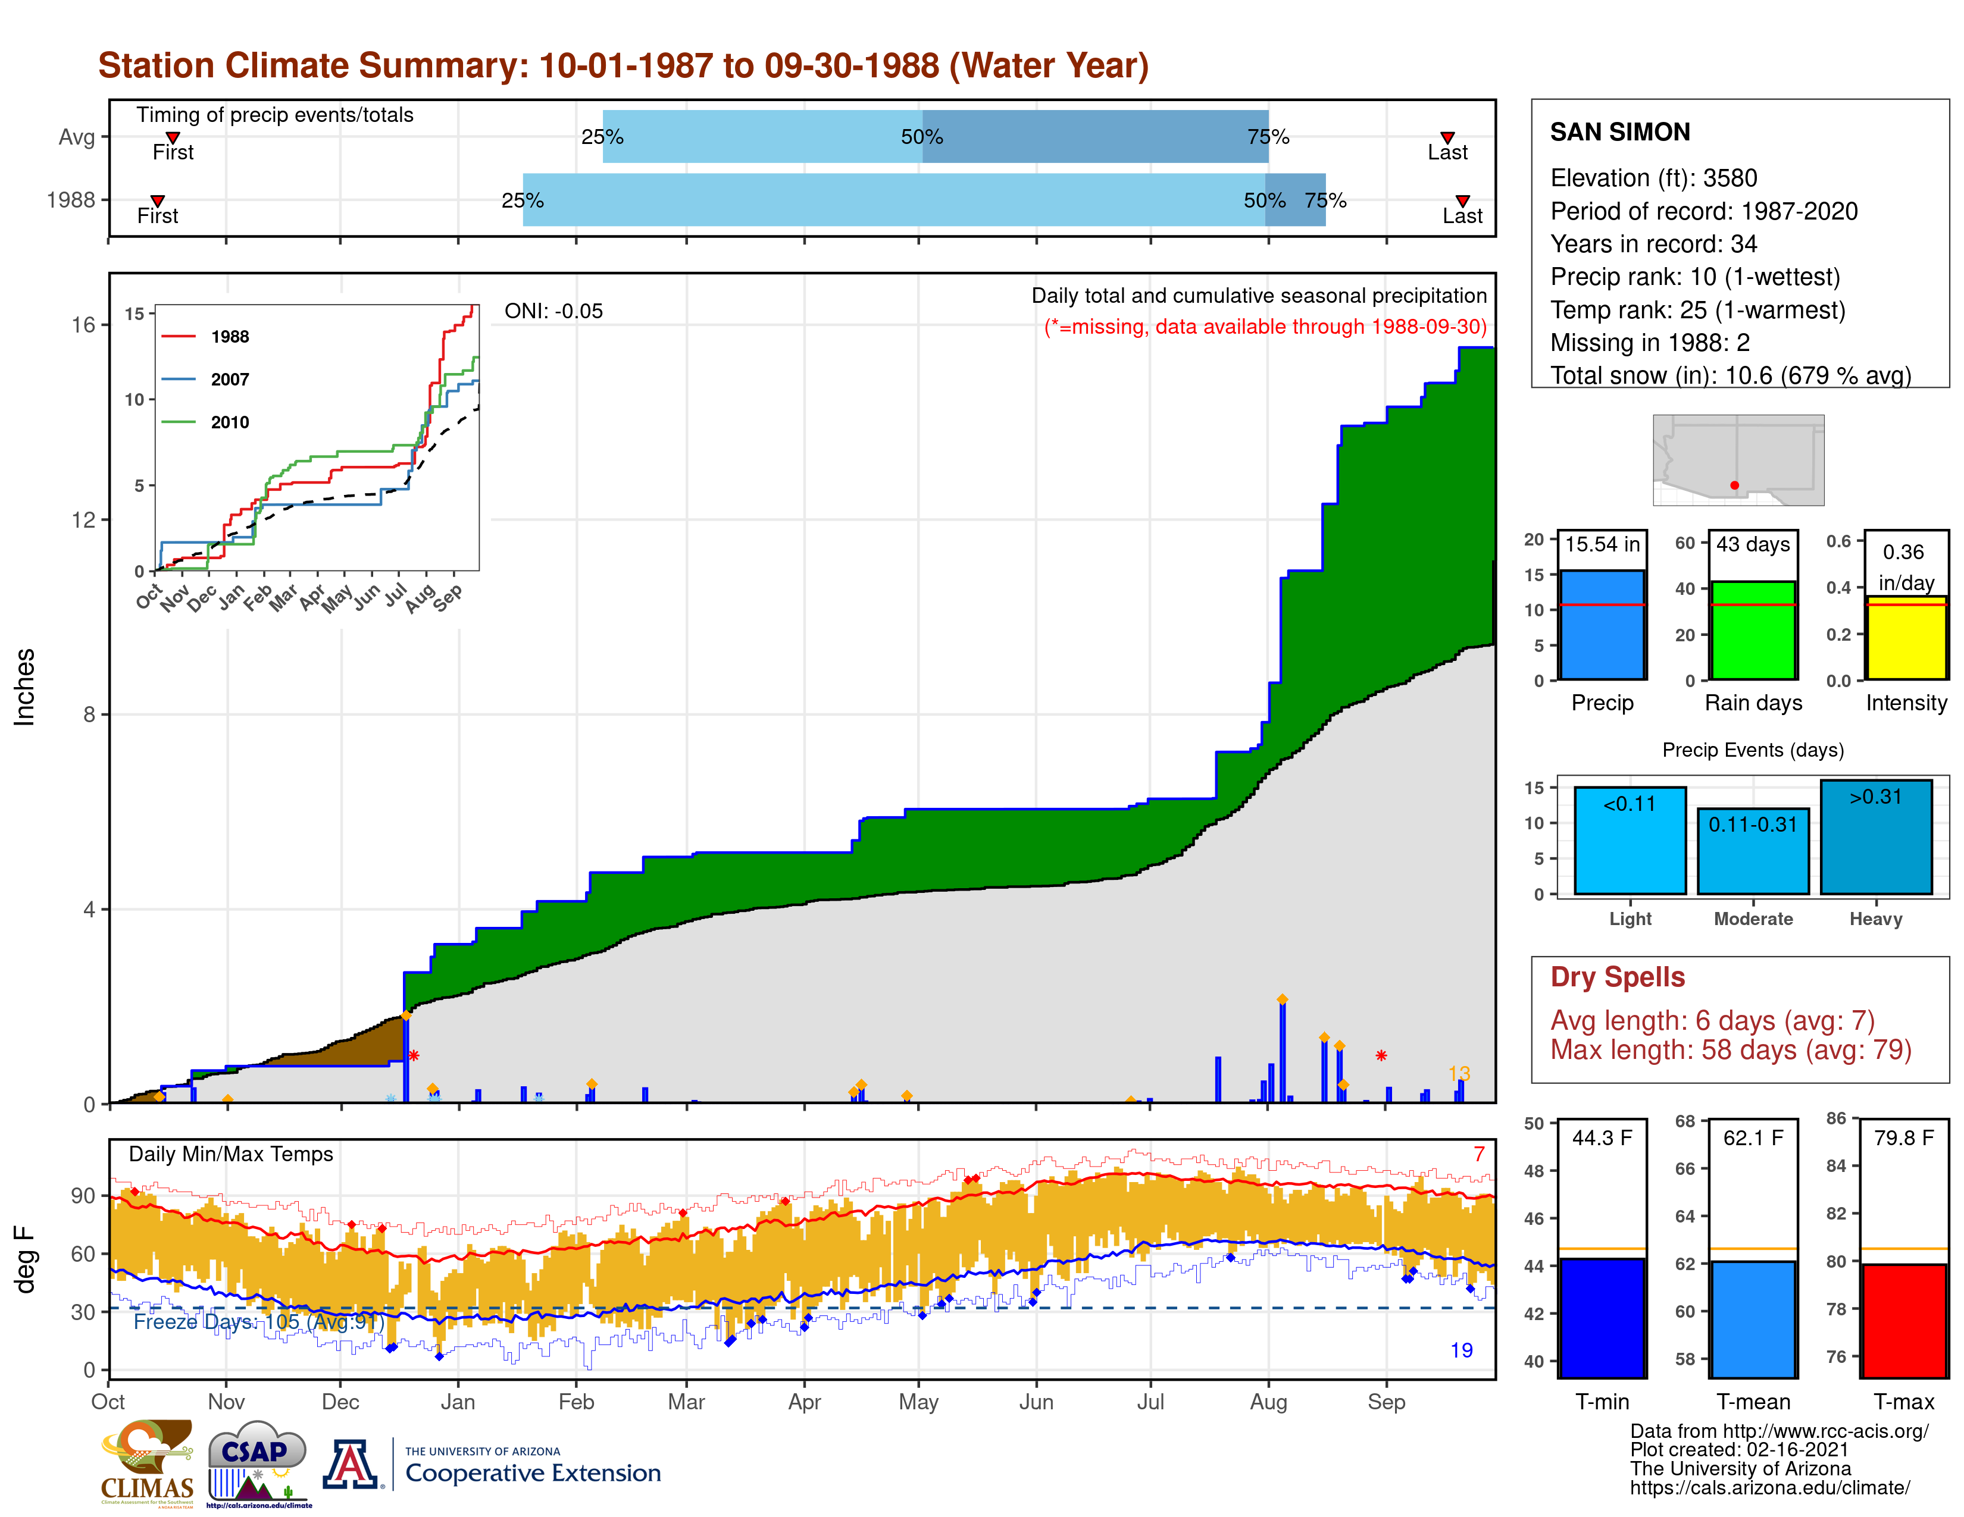This screenshot has height=1517, width=1964.
Task: Click the 1988 row Last triangle marker
Action: pos(1462,200)
